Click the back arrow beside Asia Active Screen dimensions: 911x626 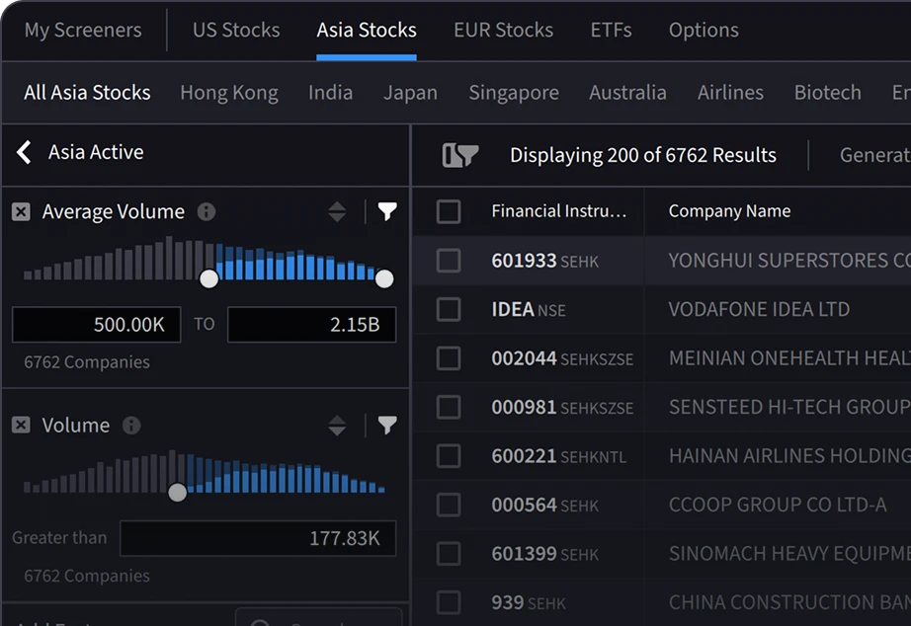25,152
